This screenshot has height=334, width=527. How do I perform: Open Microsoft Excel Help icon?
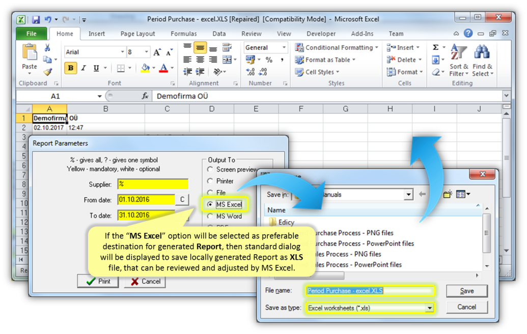(468, 33)
